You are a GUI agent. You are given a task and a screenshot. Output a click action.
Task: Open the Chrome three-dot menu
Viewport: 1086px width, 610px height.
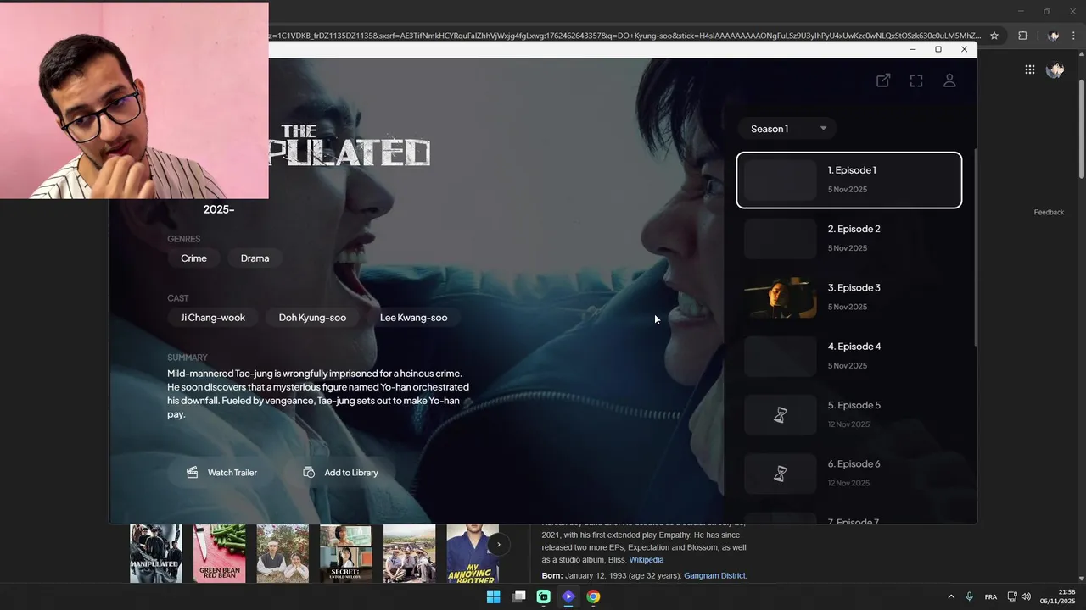pos(1075,36)
